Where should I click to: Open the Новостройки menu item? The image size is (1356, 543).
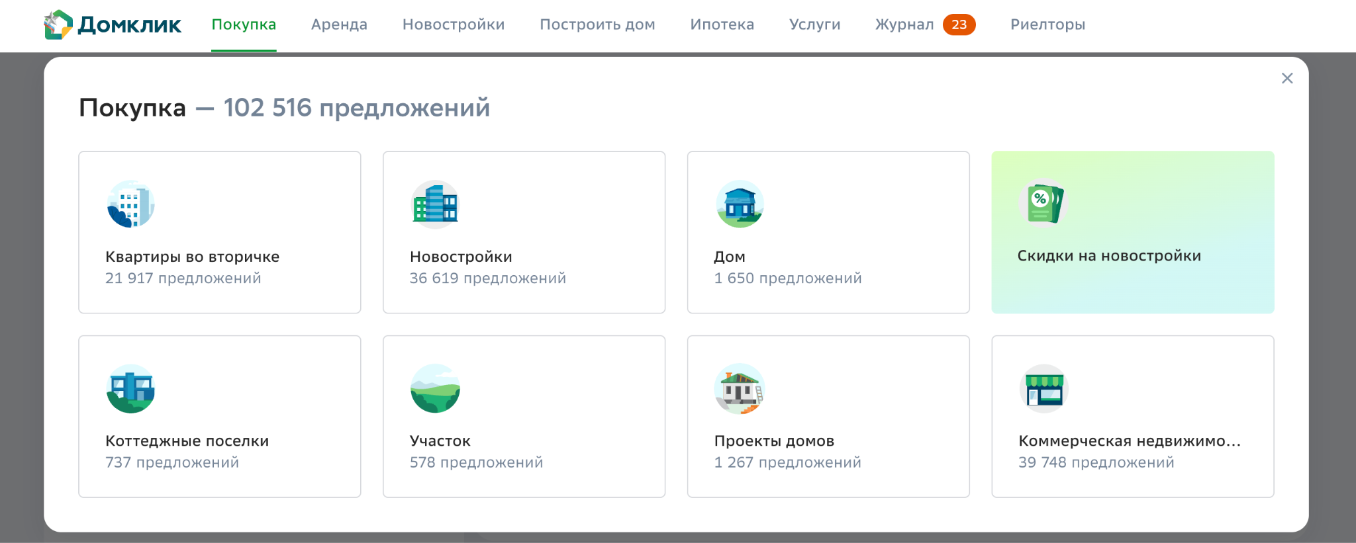tap(454, 24)
